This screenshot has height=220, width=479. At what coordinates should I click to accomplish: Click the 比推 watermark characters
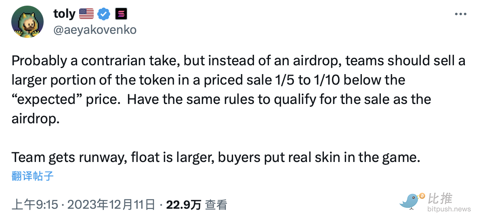pyautogui.click(x=440, y=198)
